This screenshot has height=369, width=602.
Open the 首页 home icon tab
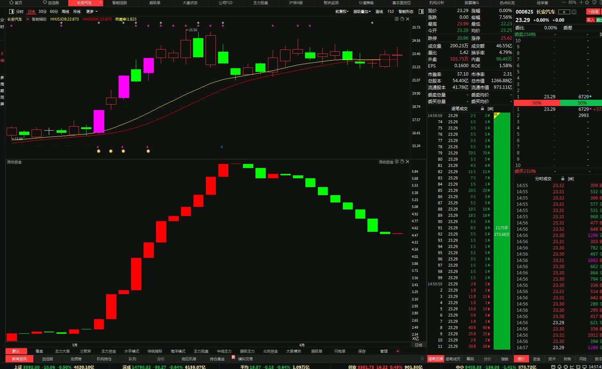point(16,3)
